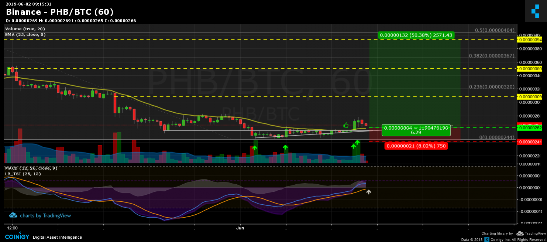Open the 'charts by TradingView' link
Screen dimensions: 547x242
click(x=40, y=215)
